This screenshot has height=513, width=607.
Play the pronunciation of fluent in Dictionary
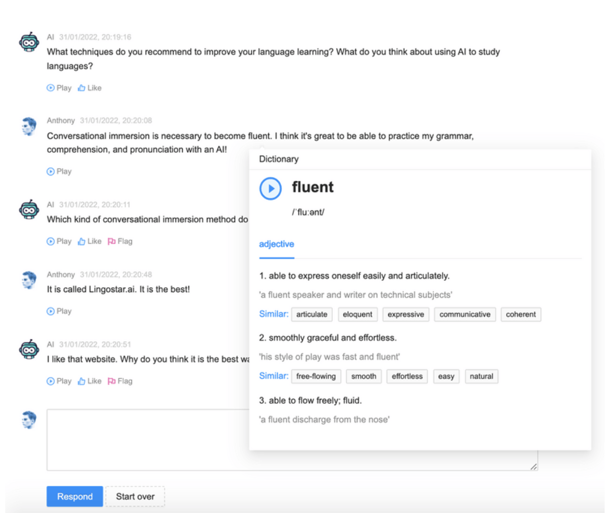click(270, 188)
